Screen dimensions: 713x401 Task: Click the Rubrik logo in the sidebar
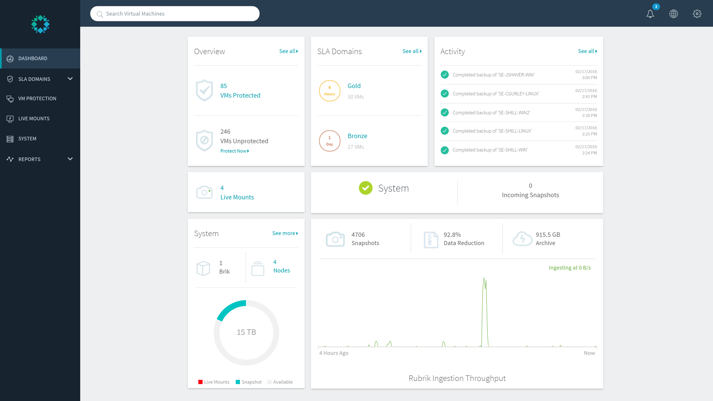pyautogui.click(x=40, y=24)
